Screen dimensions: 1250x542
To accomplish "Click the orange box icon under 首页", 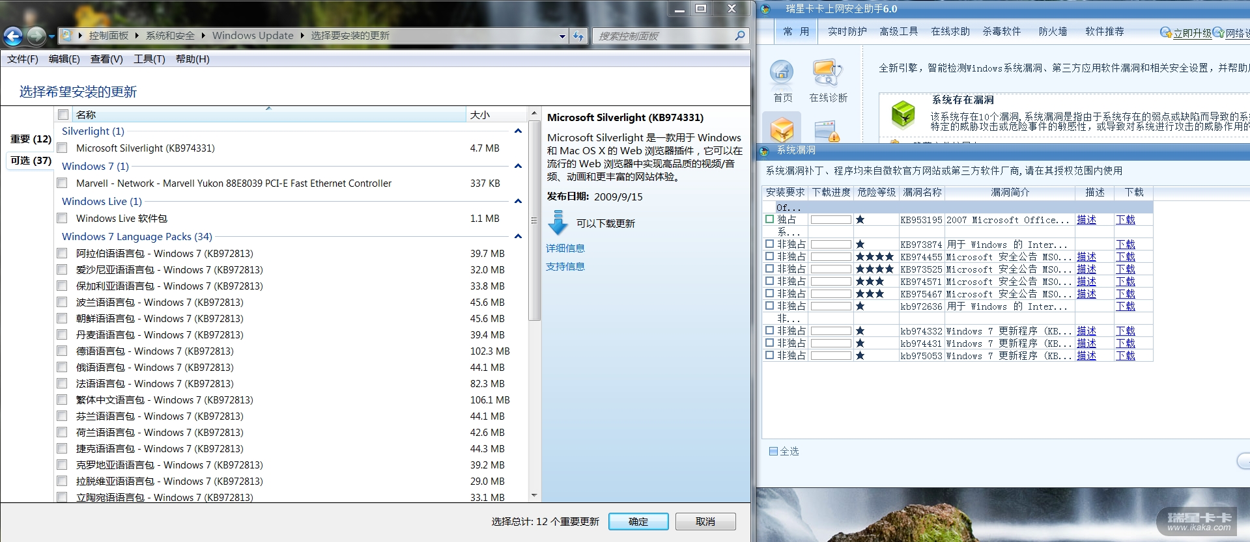I will pos(782,129).
